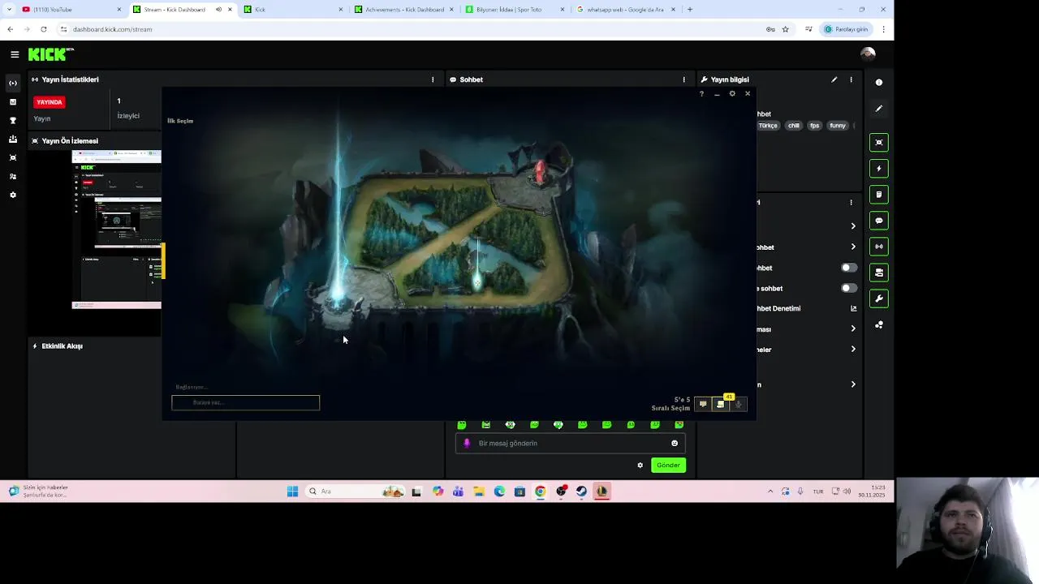Switch to the YouTube browser tab
This screenshot has width=1039, height=584.
(x=71, y=10)
